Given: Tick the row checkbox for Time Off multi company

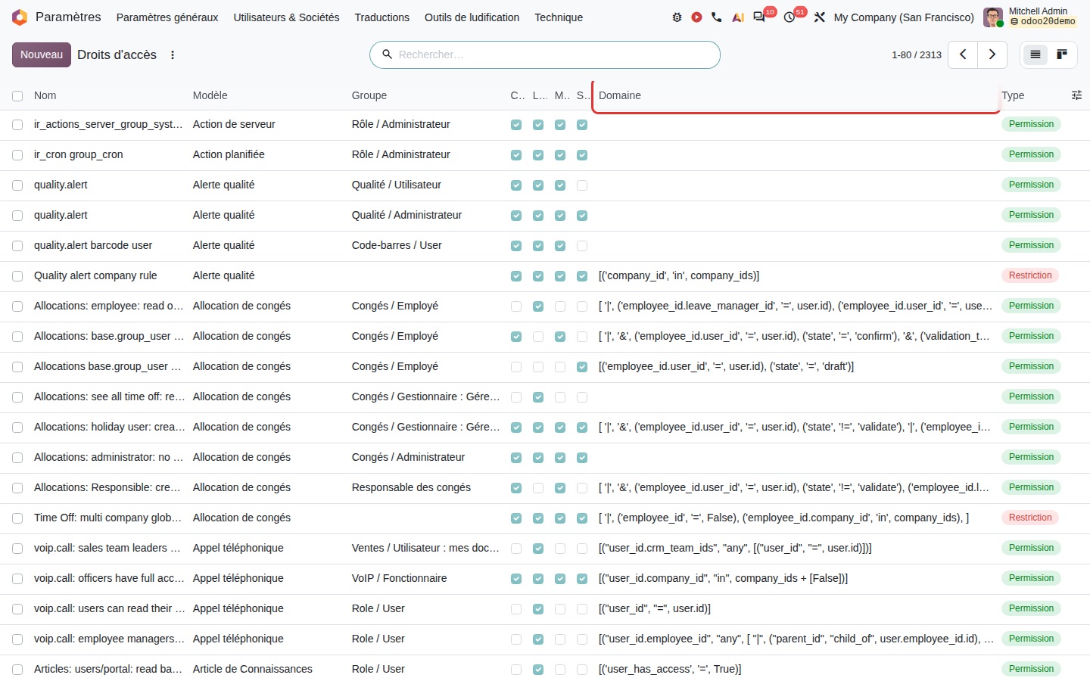Looking at the screenshot, I should pyautogui.click(x=17, y=518).
